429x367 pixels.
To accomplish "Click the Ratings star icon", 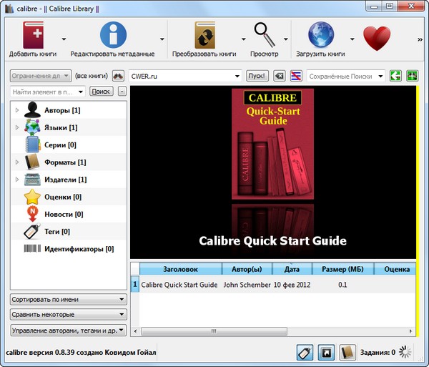I will [32, 197].
